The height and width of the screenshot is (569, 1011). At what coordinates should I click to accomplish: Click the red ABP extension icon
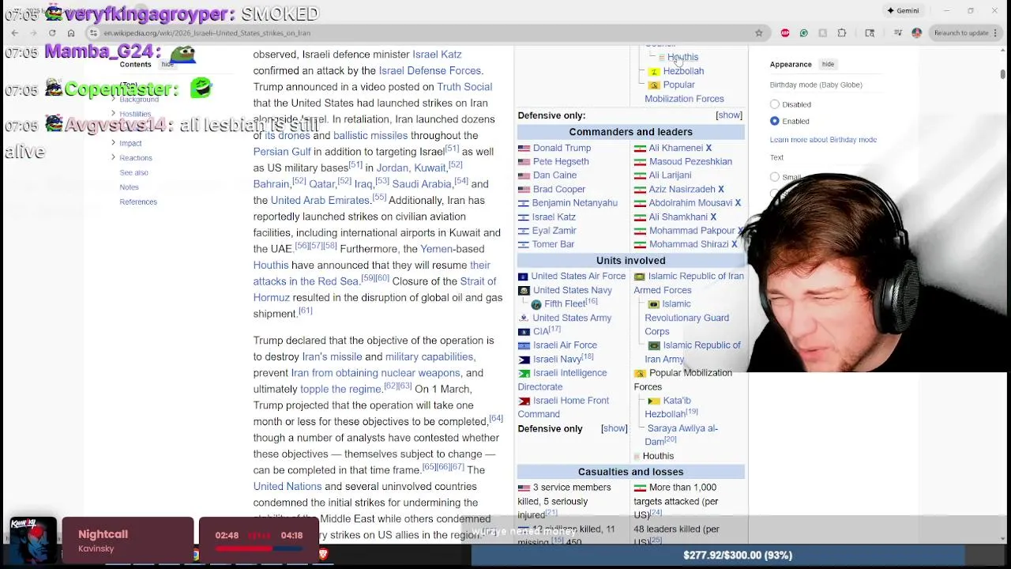[x=785, y=32]
